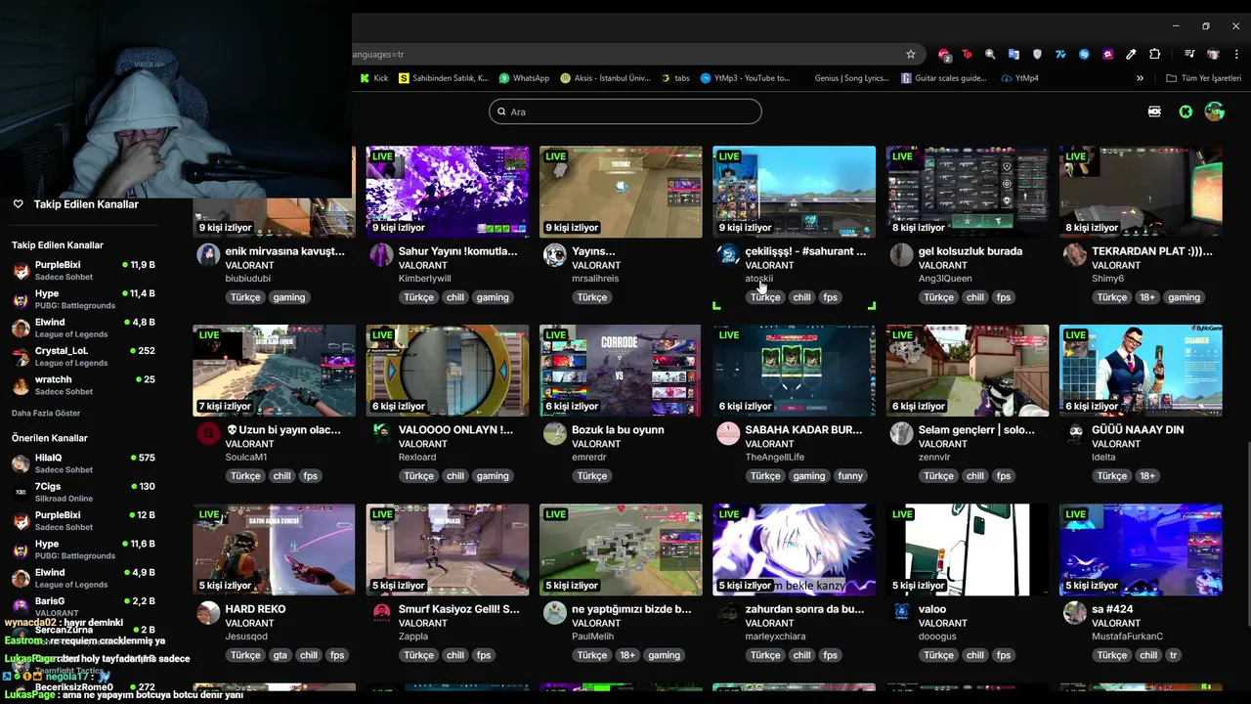This screenshot has height=704, width=1251.
Task: Open wratchh channel in the sidebar
Action: coord(83,384)
